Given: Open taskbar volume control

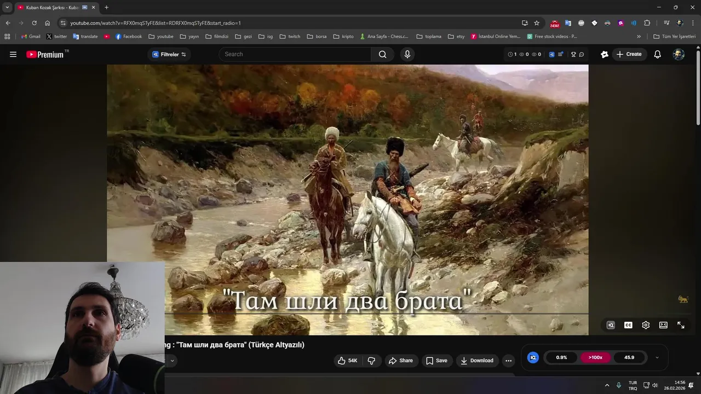Looking at the screenshot, I should 654,385.
